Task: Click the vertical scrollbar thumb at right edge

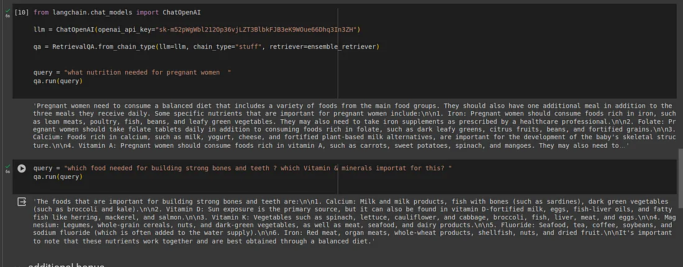Action: click(x=681, y=167)
